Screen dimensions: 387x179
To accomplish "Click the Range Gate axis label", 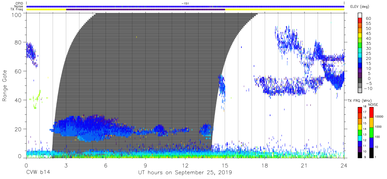I will 5,86.
